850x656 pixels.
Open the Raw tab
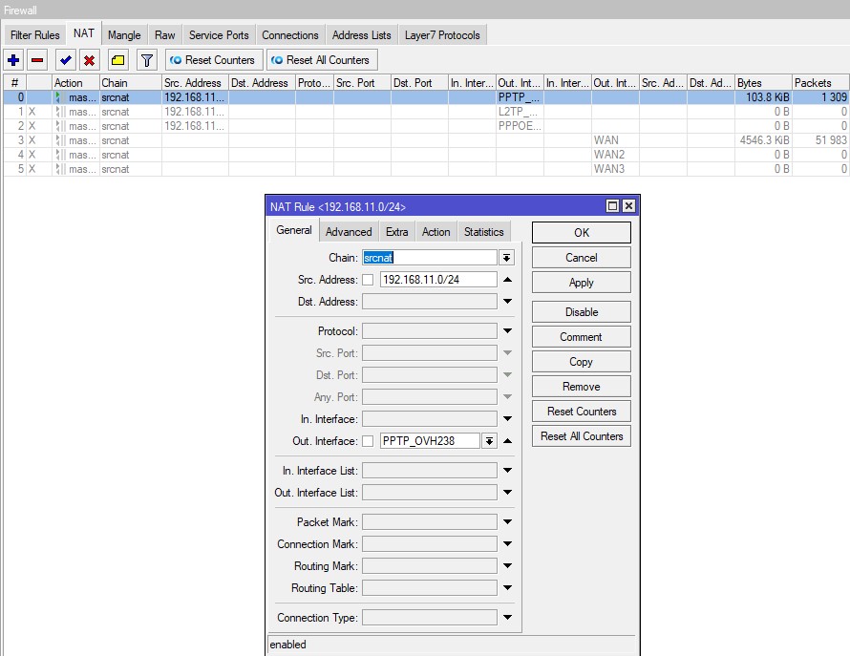(165, 35)
